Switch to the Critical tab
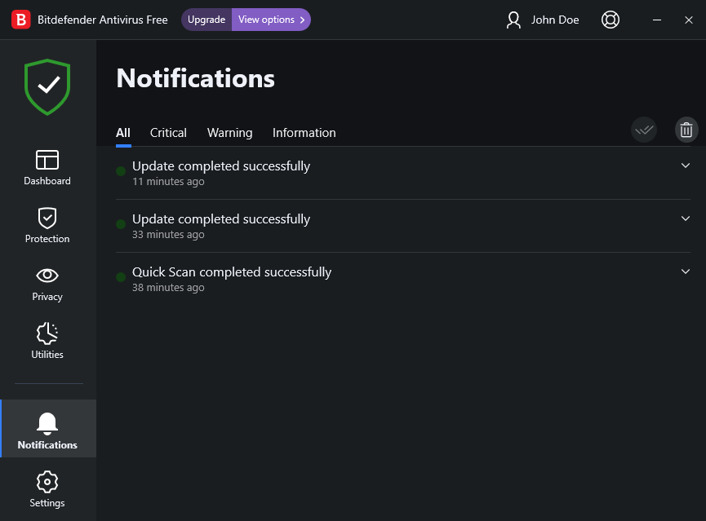 point(168,133)
